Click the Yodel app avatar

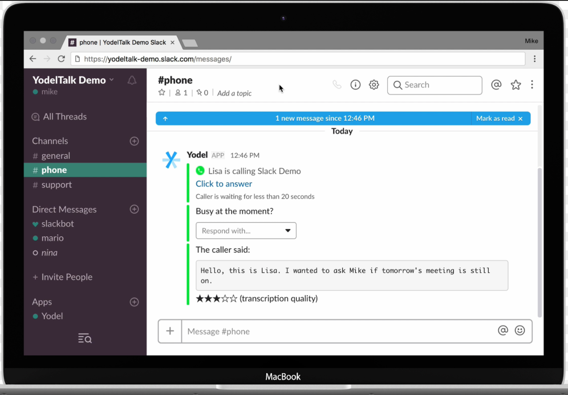[x=171, y=160]
